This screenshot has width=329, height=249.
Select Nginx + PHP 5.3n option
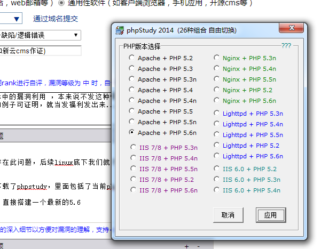[x=216, y=58]
